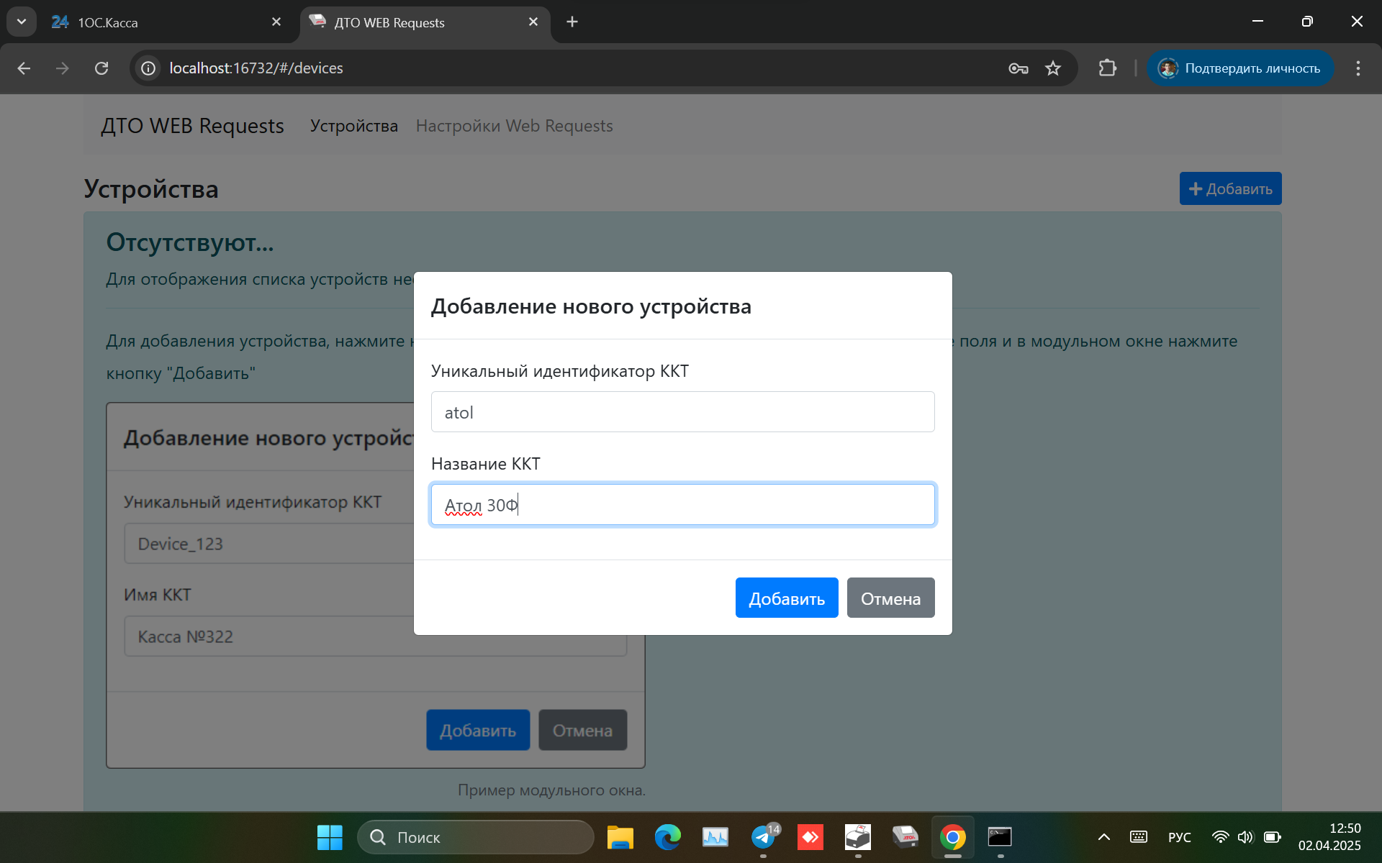1382x863 pixels.
Task: Click the Уникальный идентификатор ККТ field containing atol
Action: tap(682, 412)
